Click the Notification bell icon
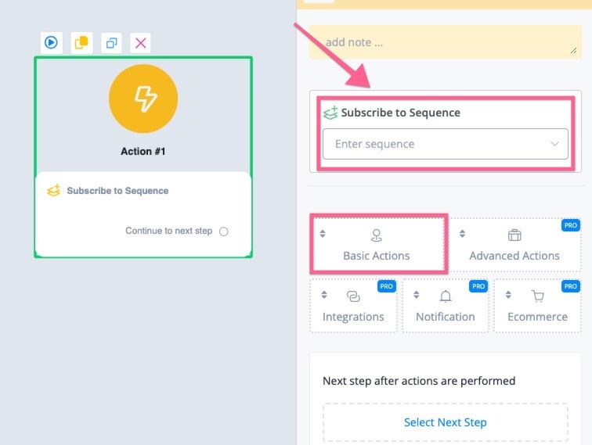The image size is (592, 445). point(446,296)
